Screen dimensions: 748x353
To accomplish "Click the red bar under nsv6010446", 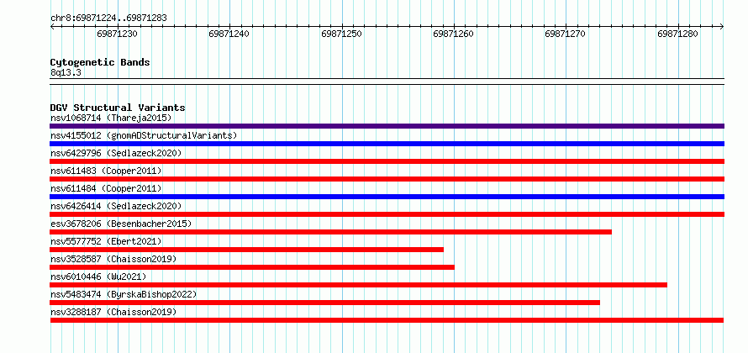I will click(x=358, y=285).
